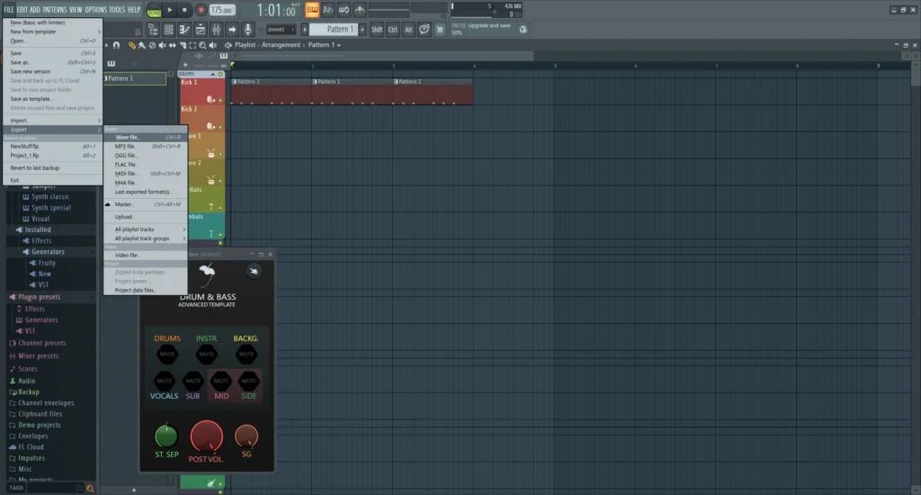Select the slip tool in playlist

pos(172,45)
